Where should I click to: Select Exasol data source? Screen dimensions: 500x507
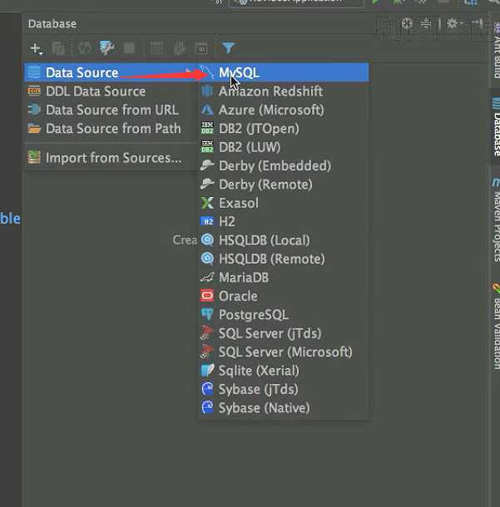[x=284, y=203]
